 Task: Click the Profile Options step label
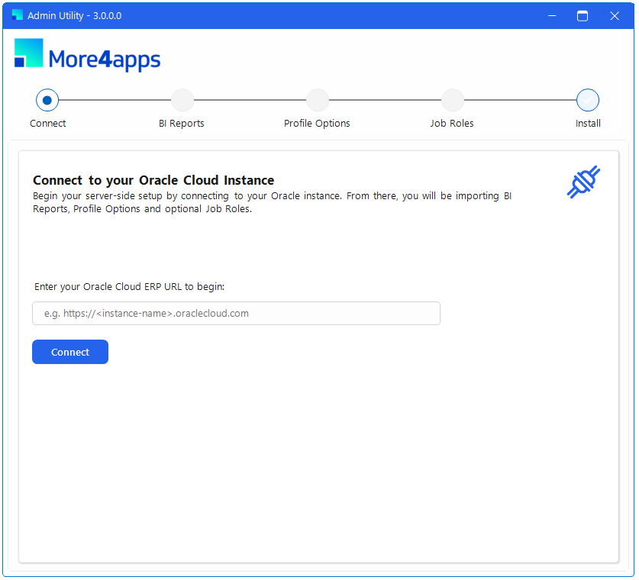[x=317, y=124]
